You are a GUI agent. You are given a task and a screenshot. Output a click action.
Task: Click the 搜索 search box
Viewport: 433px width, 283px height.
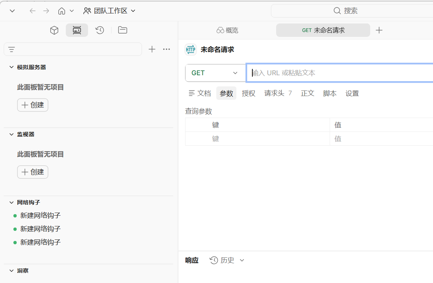click(352, 11)
